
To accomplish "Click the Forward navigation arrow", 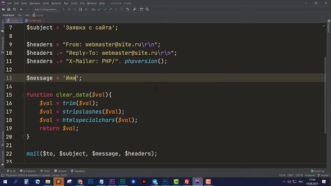I will pos(27,9).
